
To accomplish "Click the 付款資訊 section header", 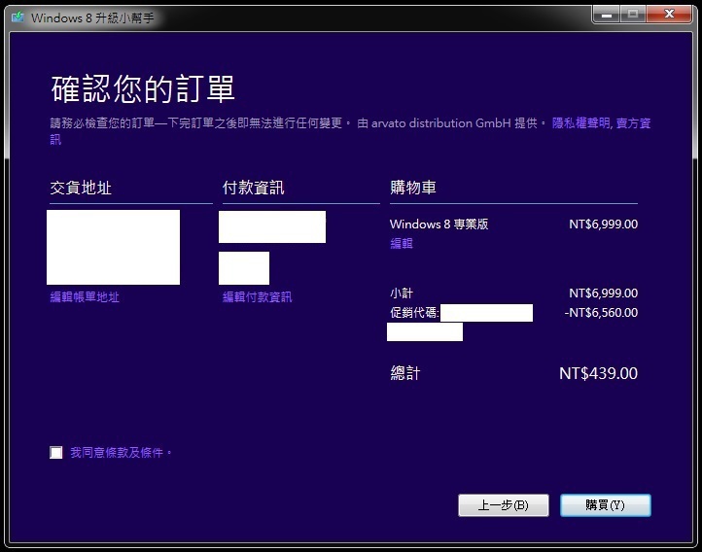I will pyautogui.click(x=253, y=189).
